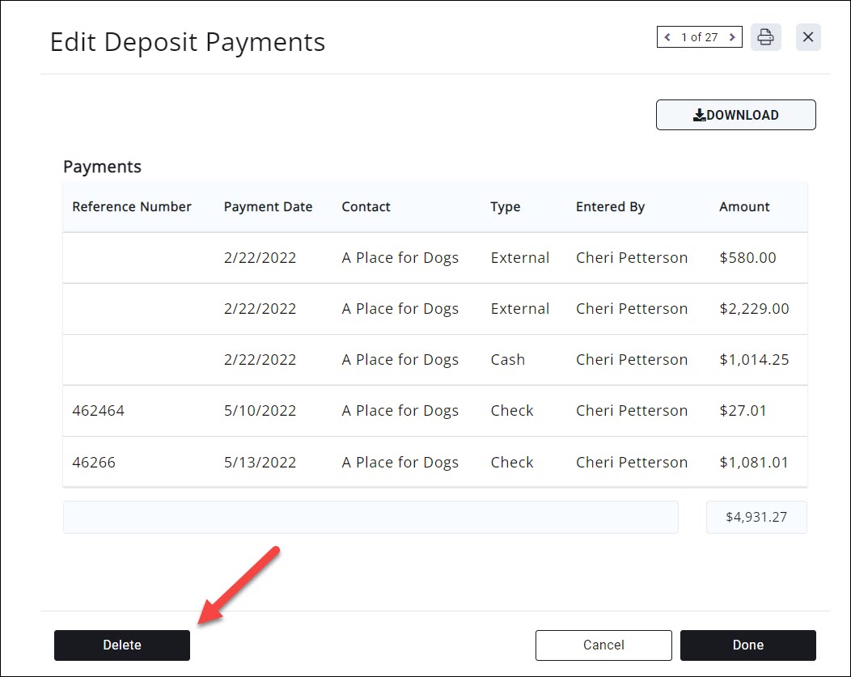This screenshot has width=851, height=677.
Task: Sort by Reference Number column header
Action: pyautogui.click(x=132, y=207)
